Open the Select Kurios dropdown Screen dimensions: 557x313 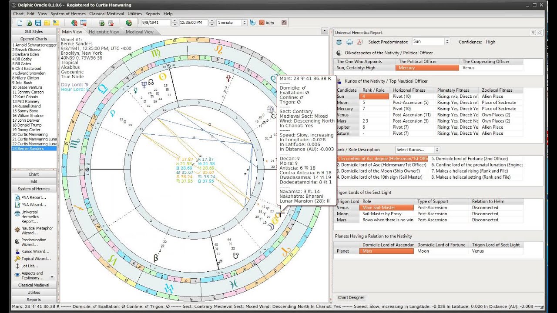[437, 150]
